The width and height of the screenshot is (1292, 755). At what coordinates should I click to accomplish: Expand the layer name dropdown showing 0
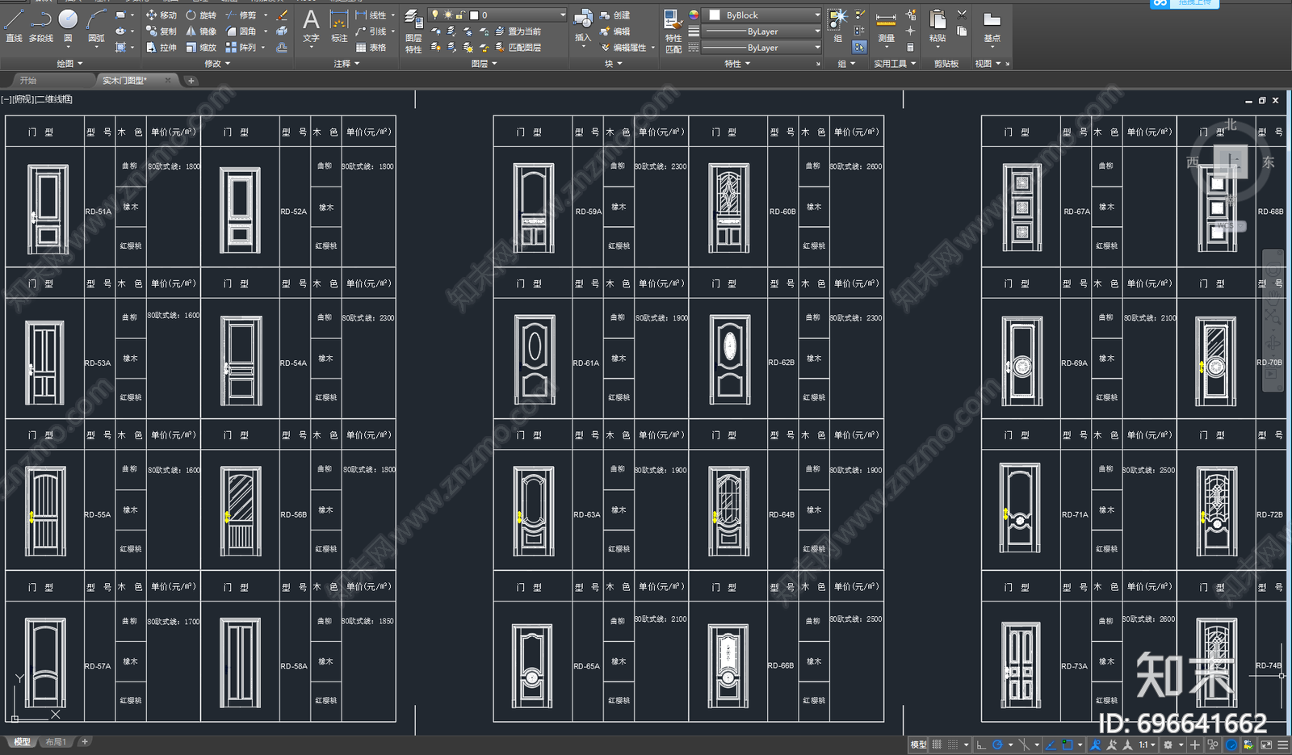pyautogui.click(x=497, y=15)
